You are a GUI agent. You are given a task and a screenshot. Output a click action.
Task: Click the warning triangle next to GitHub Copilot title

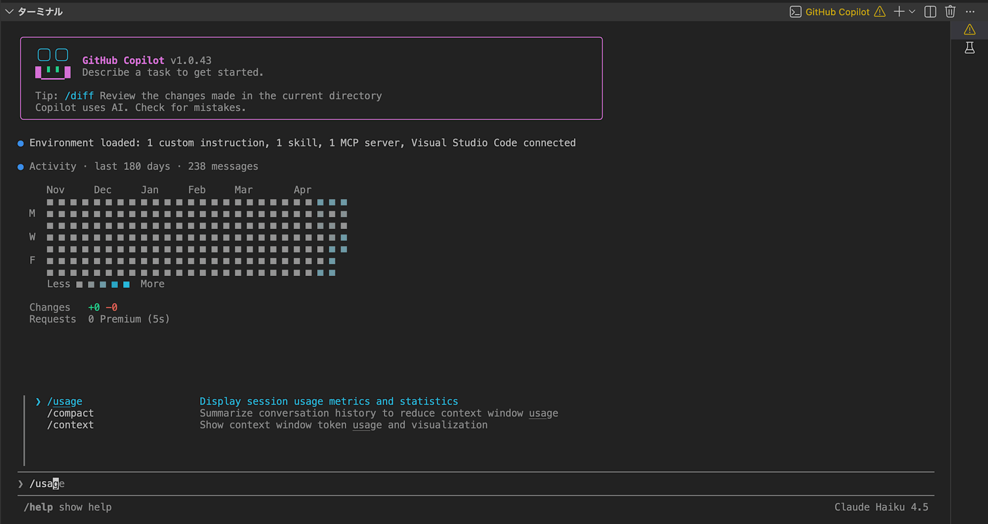tap(880, 11)
